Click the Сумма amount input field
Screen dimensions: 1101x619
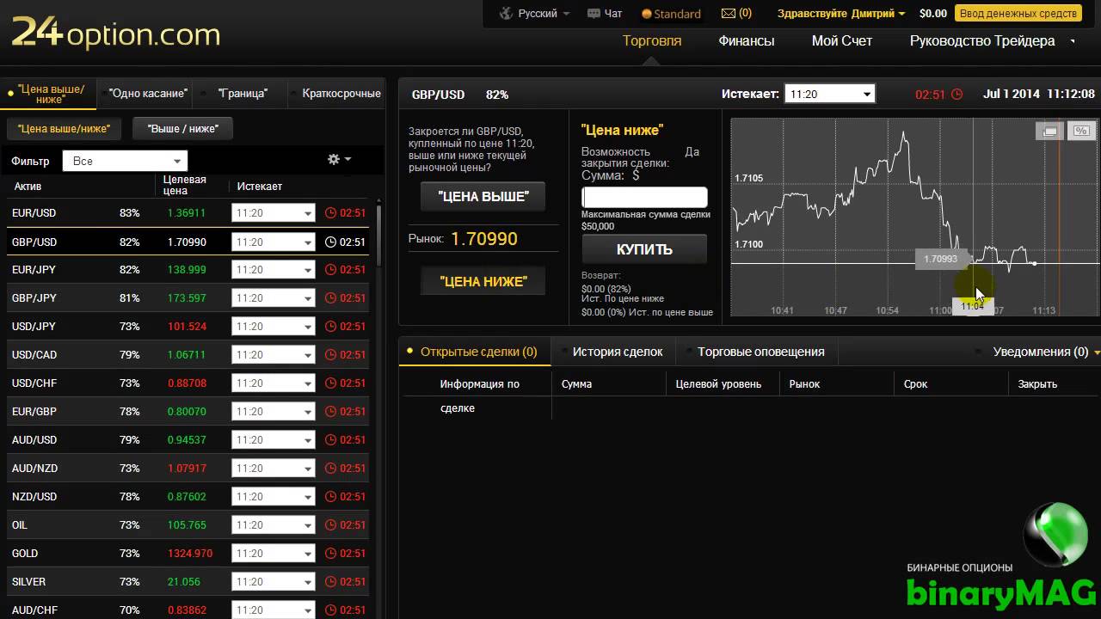pyautogui.click(x=644, y=197)
